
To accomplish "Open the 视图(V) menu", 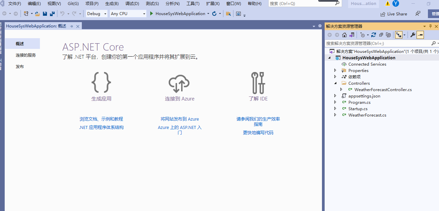I will 54,4.
